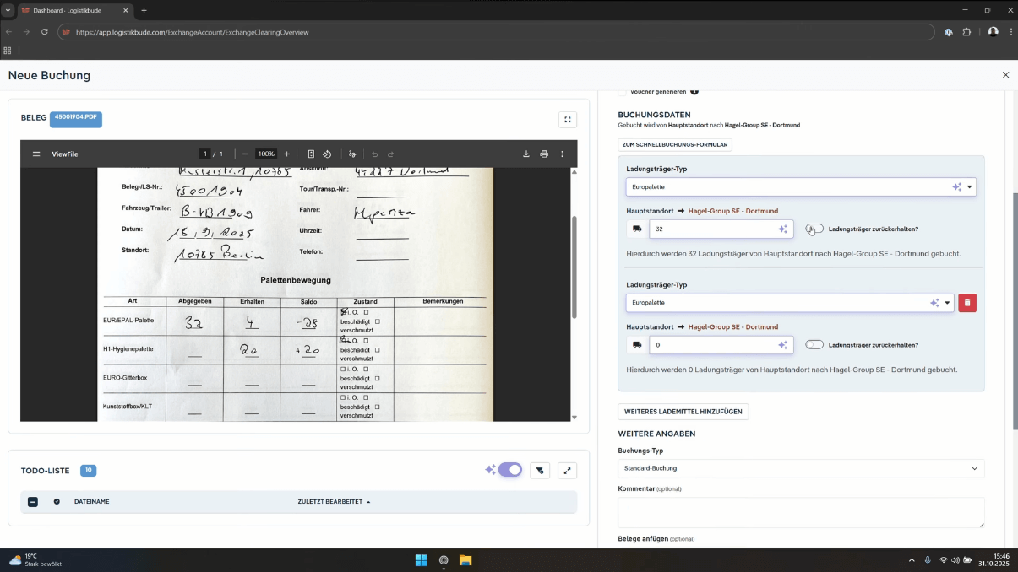The height and width of the screenshot is (572, 1018).
Task: Open the volume control in the system tray
Action: pos(955,560)
